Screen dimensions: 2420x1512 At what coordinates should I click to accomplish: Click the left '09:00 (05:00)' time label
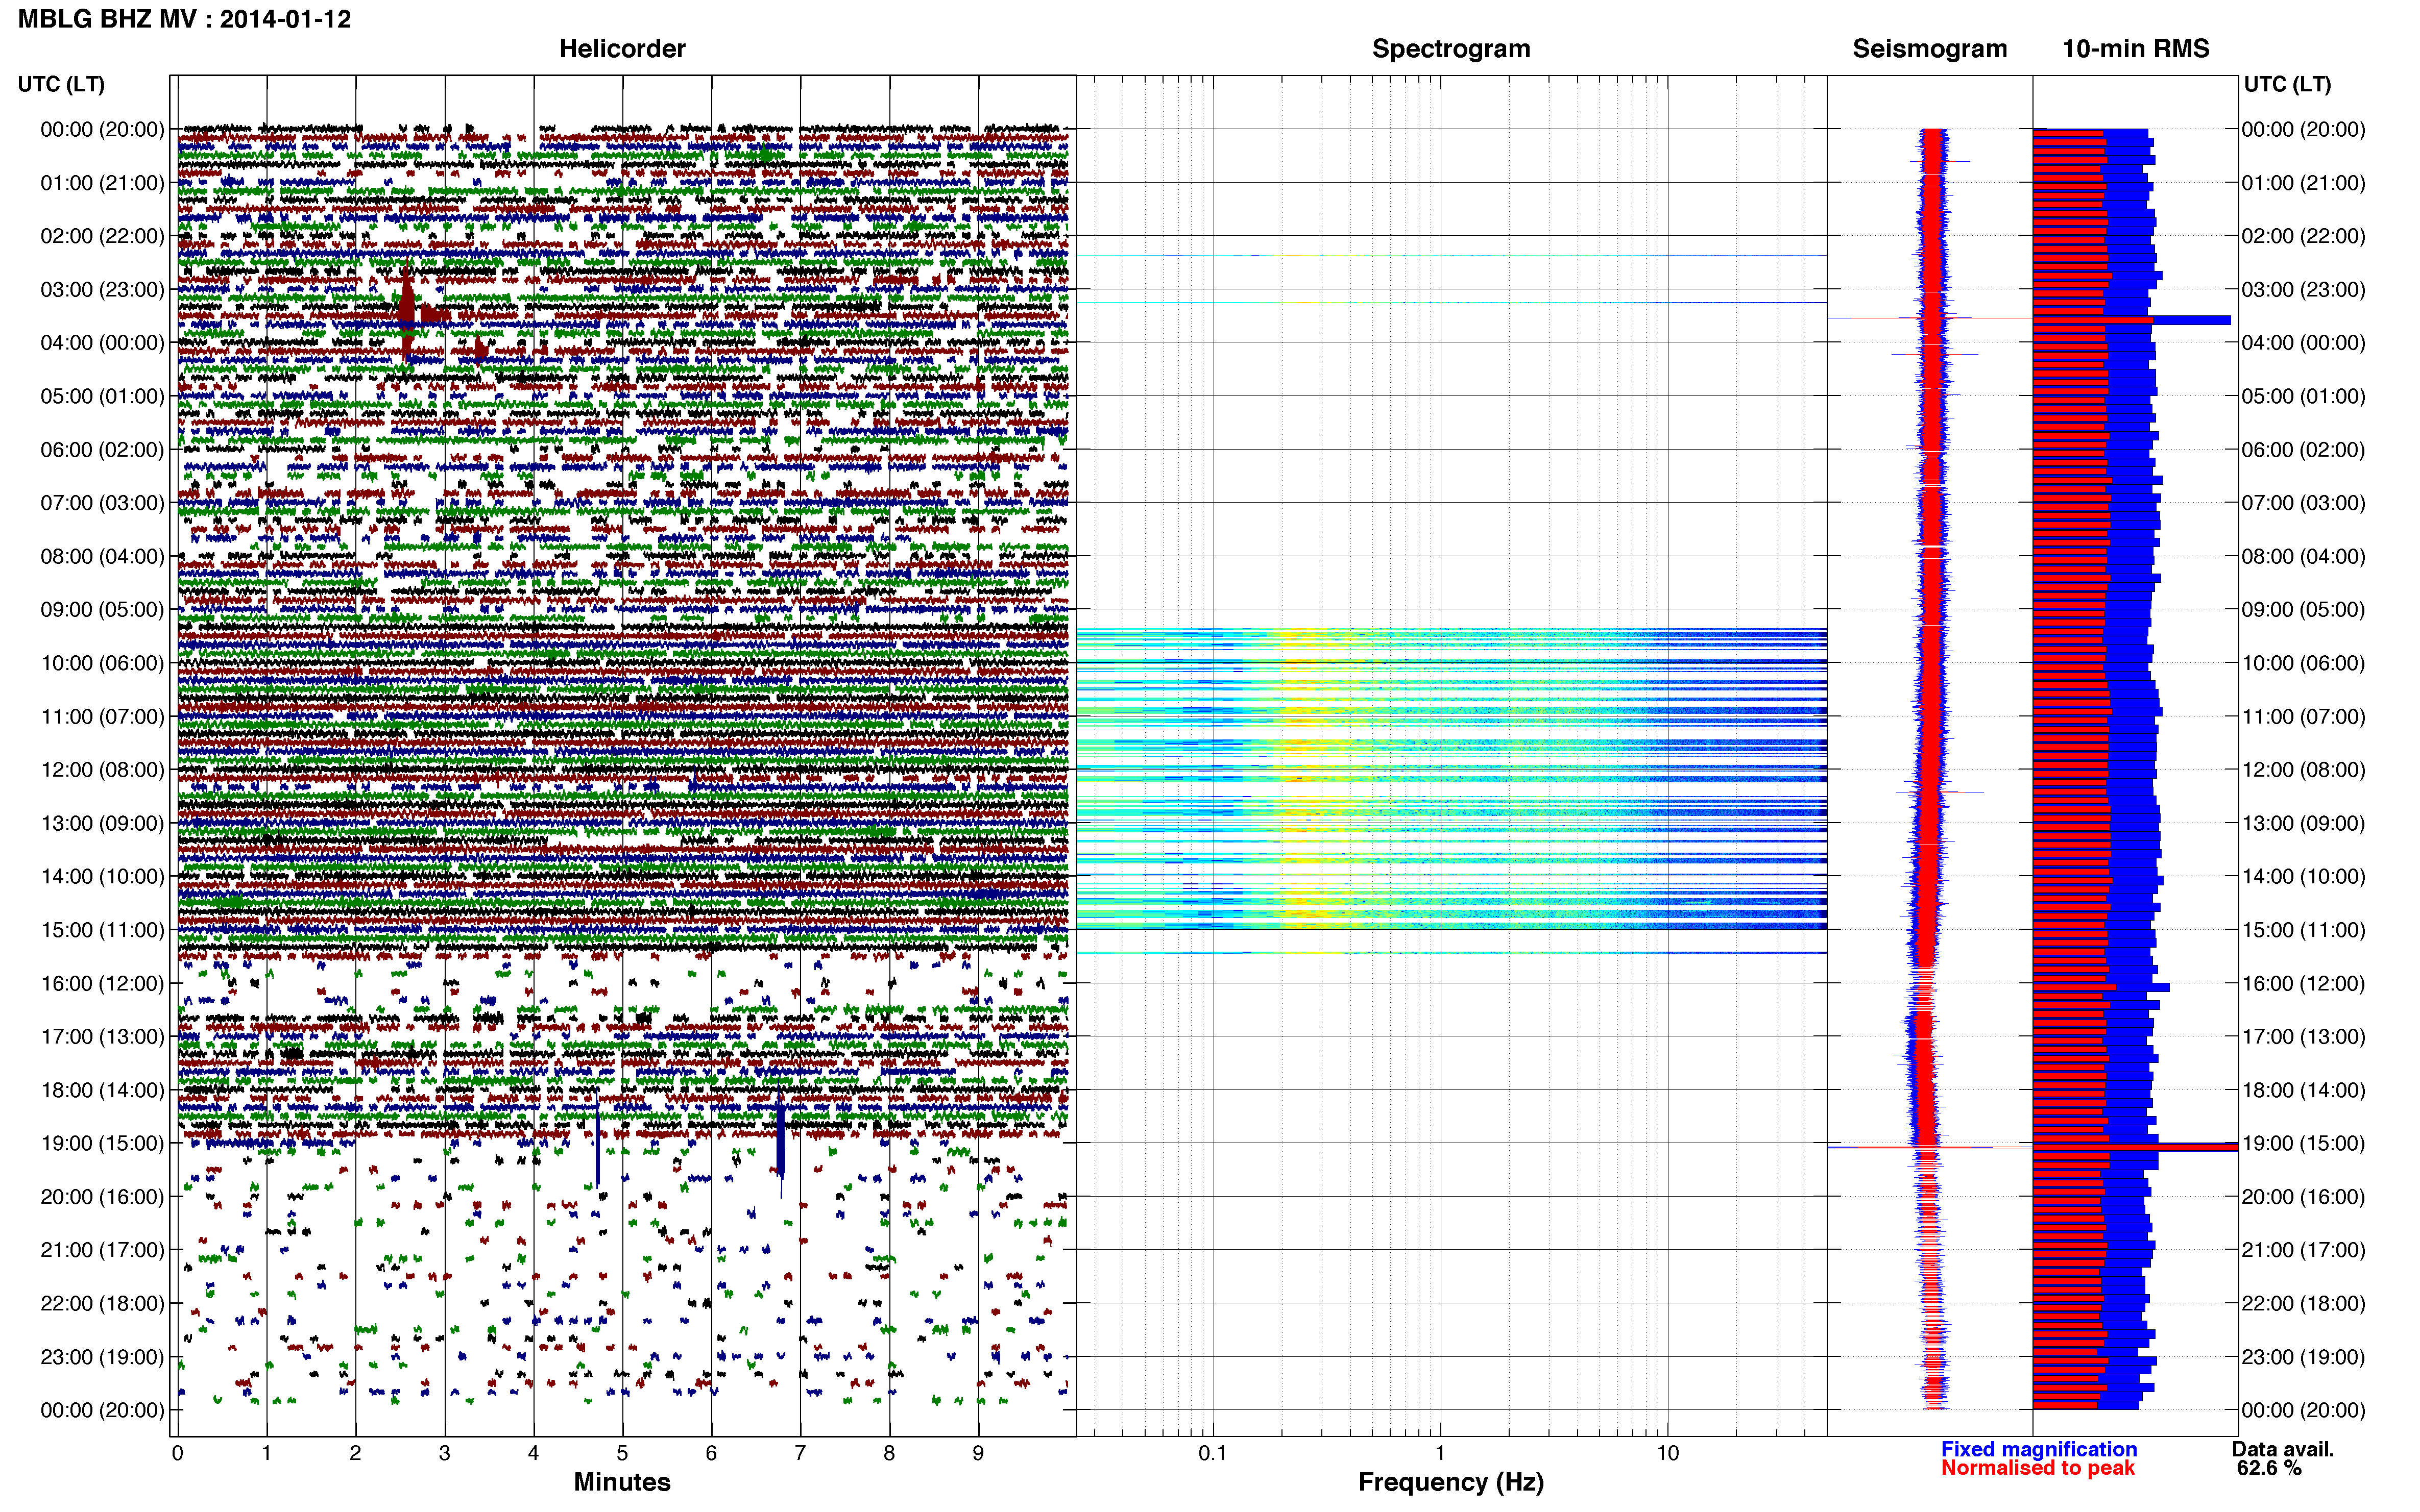pos(102,609)
